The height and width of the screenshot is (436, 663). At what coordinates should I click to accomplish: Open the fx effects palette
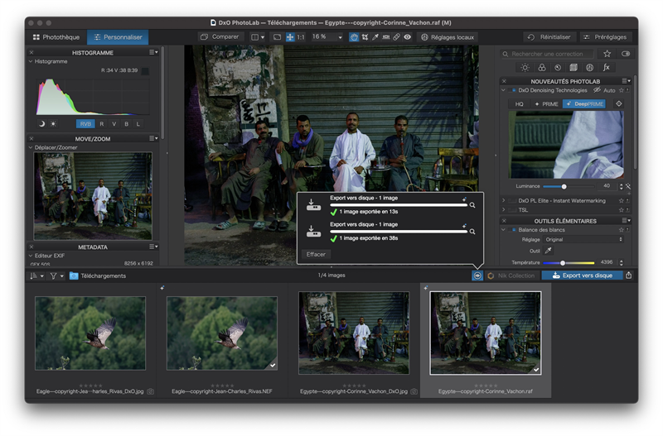[x=607, y=68]
